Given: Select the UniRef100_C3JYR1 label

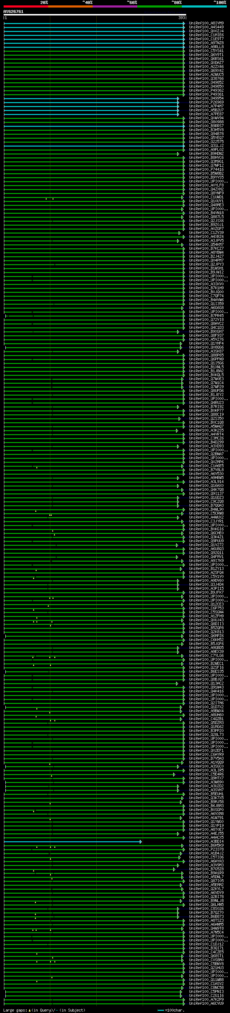Looking at the screenshot, I should (x=206, y=521).
